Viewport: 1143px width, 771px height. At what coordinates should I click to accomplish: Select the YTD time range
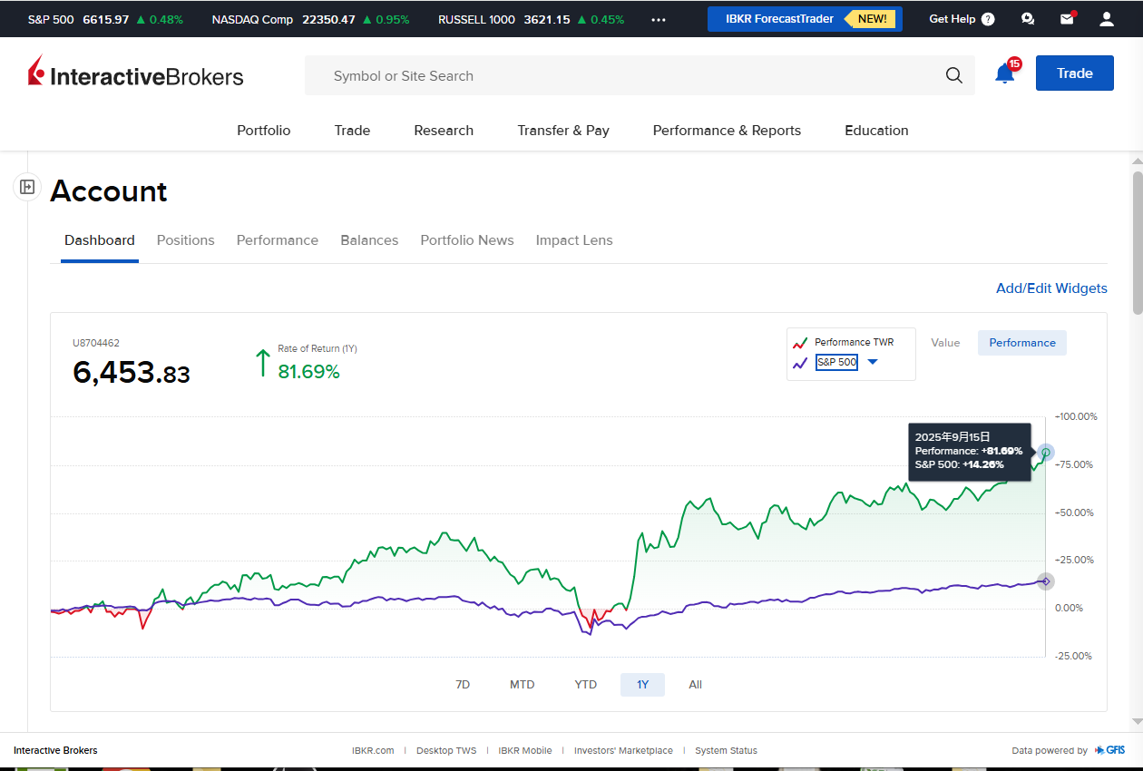586,685
